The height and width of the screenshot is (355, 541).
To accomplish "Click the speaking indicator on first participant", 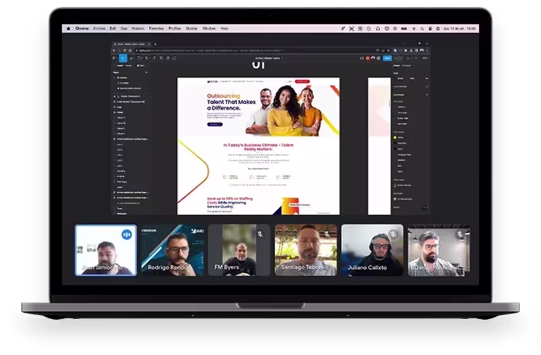I will point(126,234).
